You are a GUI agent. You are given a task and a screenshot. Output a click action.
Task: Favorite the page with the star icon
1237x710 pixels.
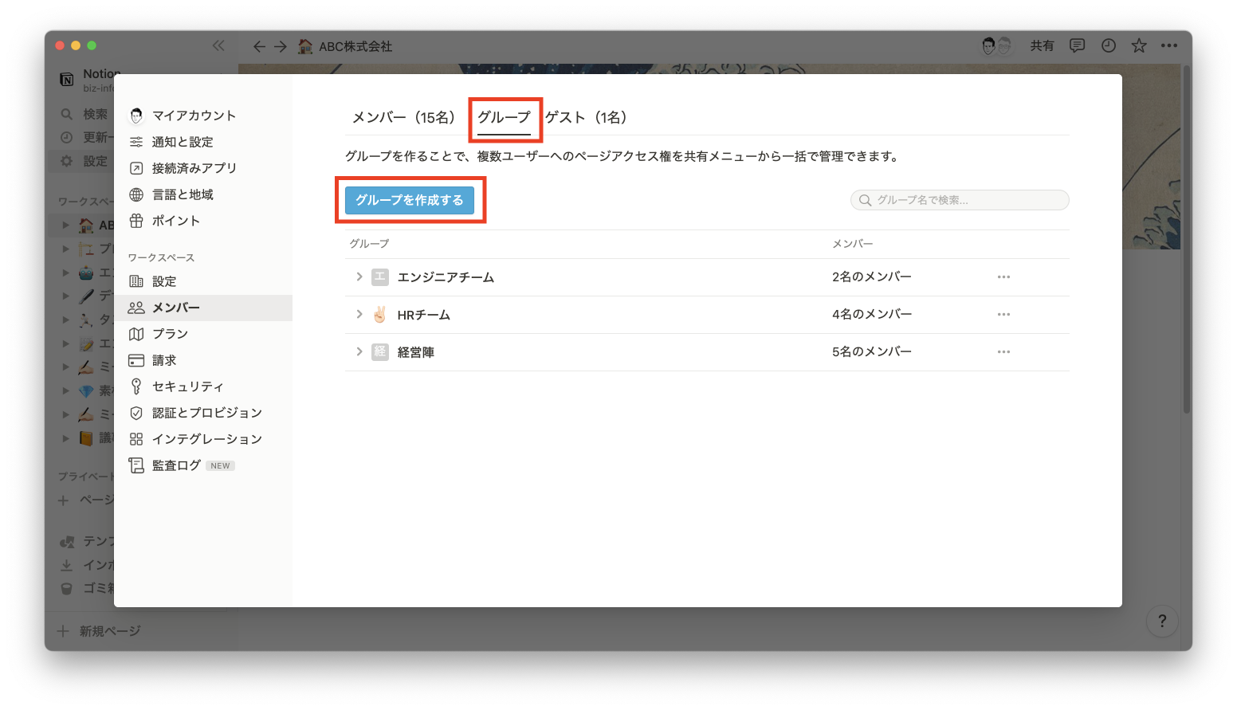(x=1139, y=46)
